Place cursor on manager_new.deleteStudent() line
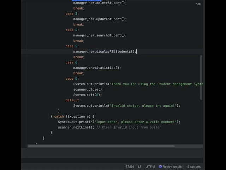Image resolution: width=226 pixels, height=170 pixels. pos(100,3)
